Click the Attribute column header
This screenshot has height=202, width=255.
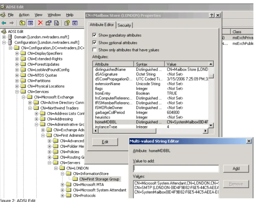113,64
